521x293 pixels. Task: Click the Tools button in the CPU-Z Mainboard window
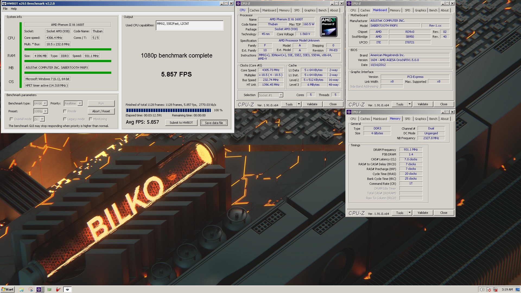[400, 104]
